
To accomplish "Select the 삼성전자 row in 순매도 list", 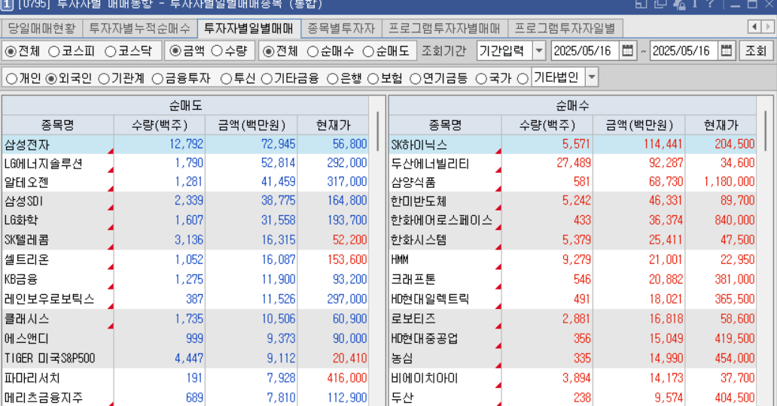I will tap(185, 144).
